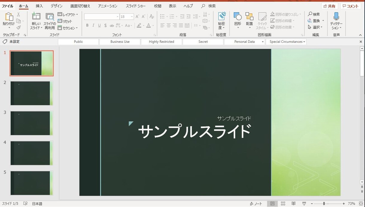Click the spell check icon in status bar
Viewport: 365px width, 207px height.
coord(25,204)
